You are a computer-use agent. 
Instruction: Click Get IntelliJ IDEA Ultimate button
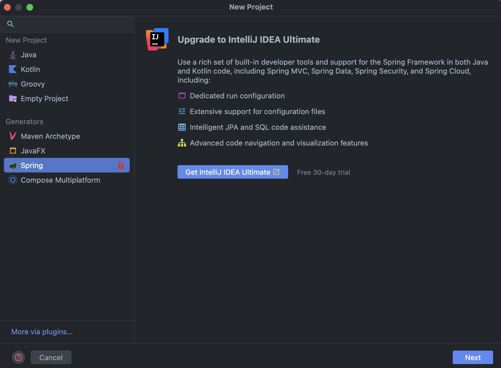pyautogui.click(x=233, y=172)
